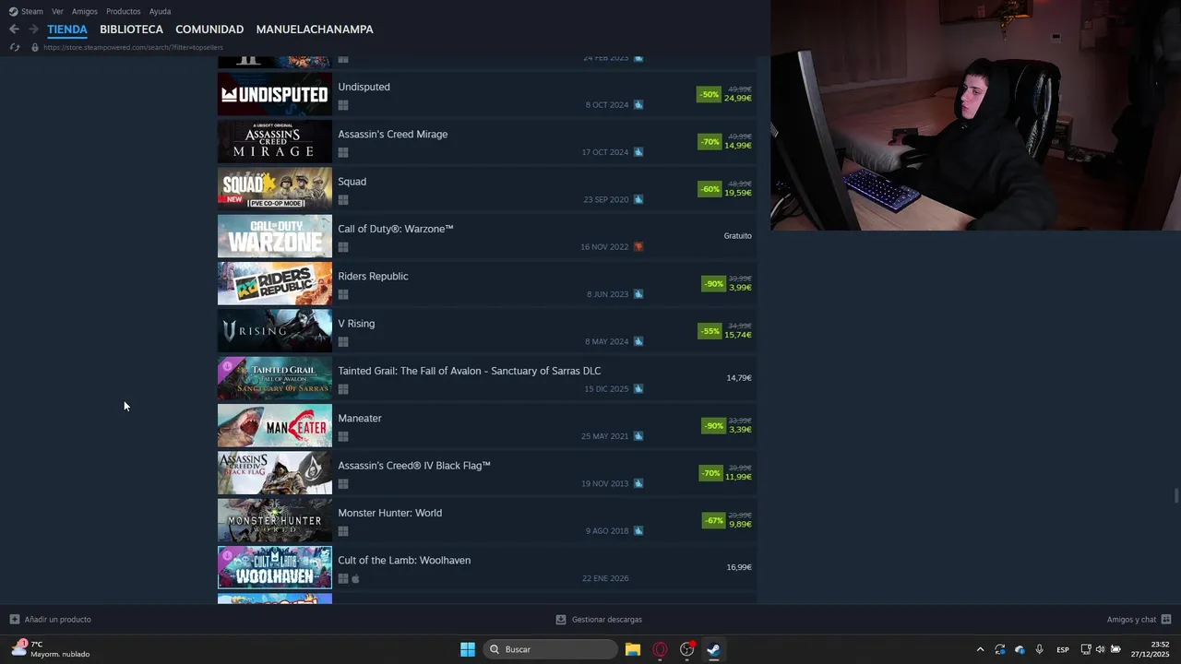The width and height of the screenshot is (1181, 664).
Task: Click the 16,99€ price of Woolhaven
Action: tap(739, 567)
